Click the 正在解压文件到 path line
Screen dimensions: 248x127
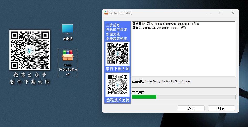(x=166, y=24)
